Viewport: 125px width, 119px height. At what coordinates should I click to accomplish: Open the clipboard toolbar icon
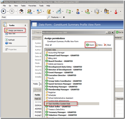coord(97,11)
